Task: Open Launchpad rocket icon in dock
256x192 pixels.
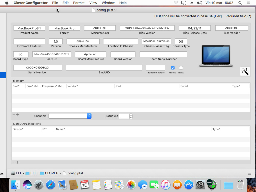Action: (x=39, y=185)
